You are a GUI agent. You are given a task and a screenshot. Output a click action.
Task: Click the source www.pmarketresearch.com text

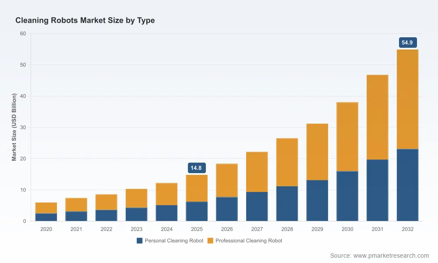point(379,256)
